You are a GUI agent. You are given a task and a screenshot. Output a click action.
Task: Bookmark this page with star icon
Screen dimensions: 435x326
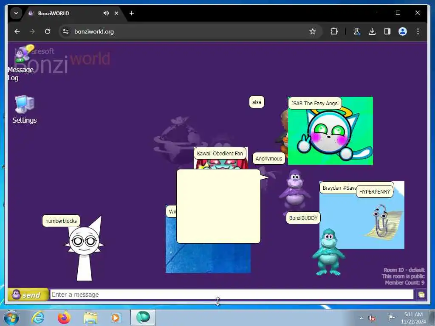point(313,31)
